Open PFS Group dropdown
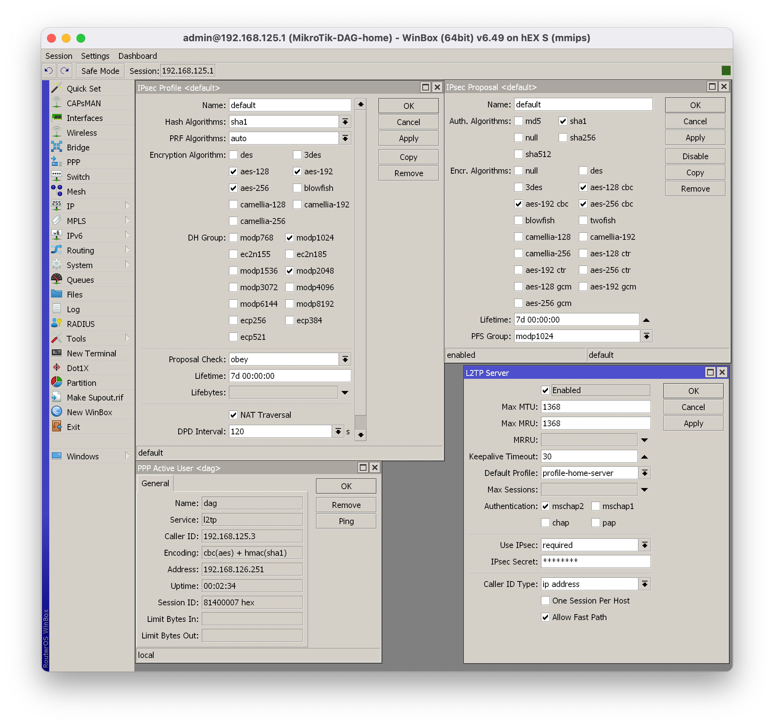 (x=647, y=336)
